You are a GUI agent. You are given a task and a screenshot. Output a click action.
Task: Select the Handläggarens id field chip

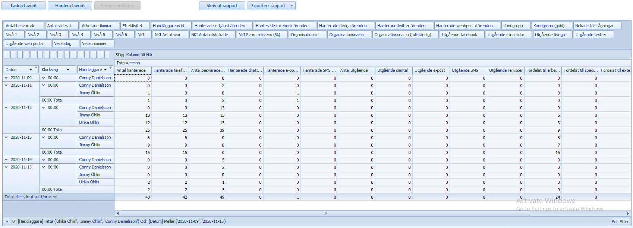(x=171, y=26)
